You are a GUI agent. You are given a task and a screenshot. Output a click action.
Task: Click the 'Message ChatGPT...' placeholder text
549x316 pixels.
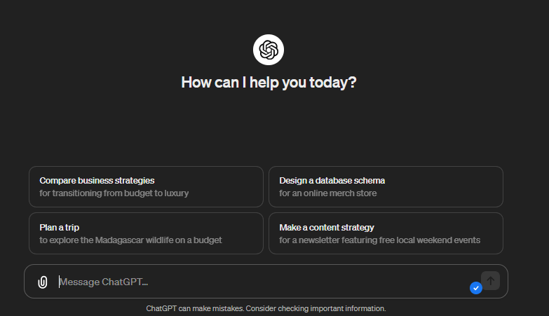(104, 282)
